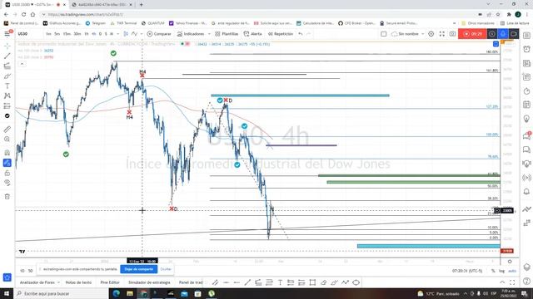Collapse the bottom panel with the up chevron
The height and width of the screenshot is (299, 533).
(502, 282)
